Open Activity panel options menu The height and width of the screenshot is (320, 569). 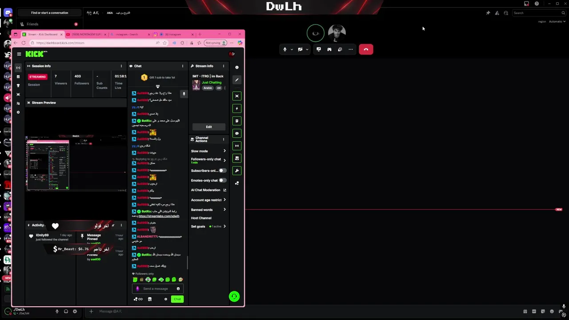[x=121, y=225]
